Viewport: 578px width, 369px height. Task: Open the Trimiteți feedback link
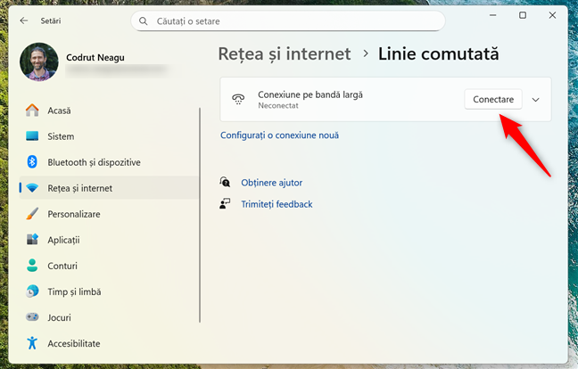coord(277,204)
